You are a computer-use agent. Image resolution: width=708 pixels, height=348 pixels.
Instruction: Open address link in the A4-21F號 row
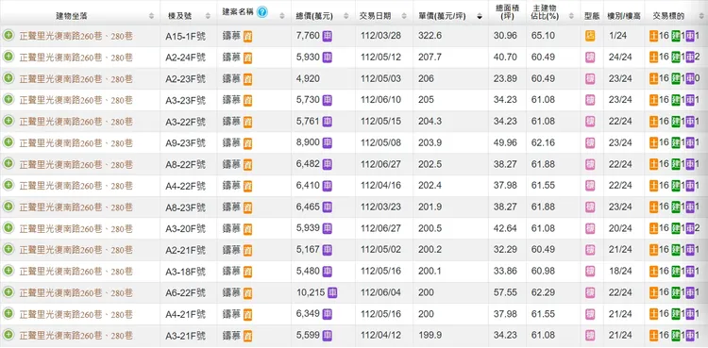tap(76, 314)
